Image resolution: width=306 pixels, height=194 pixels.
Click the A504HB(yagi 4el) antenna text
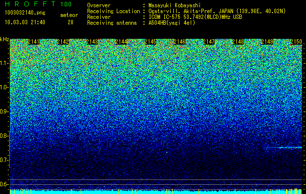pos(172,23)
